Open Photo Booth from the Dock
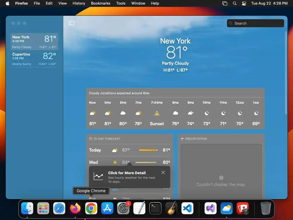 pyautogui.click(x=243, y=208)
